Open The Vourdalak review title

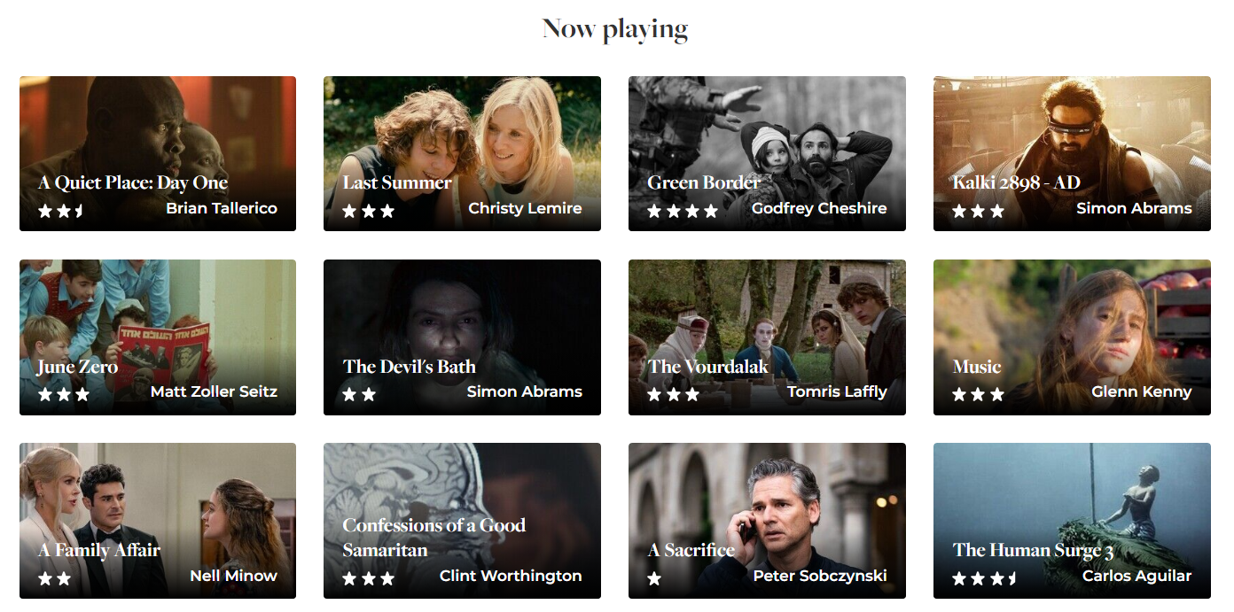tap(708, 367)
